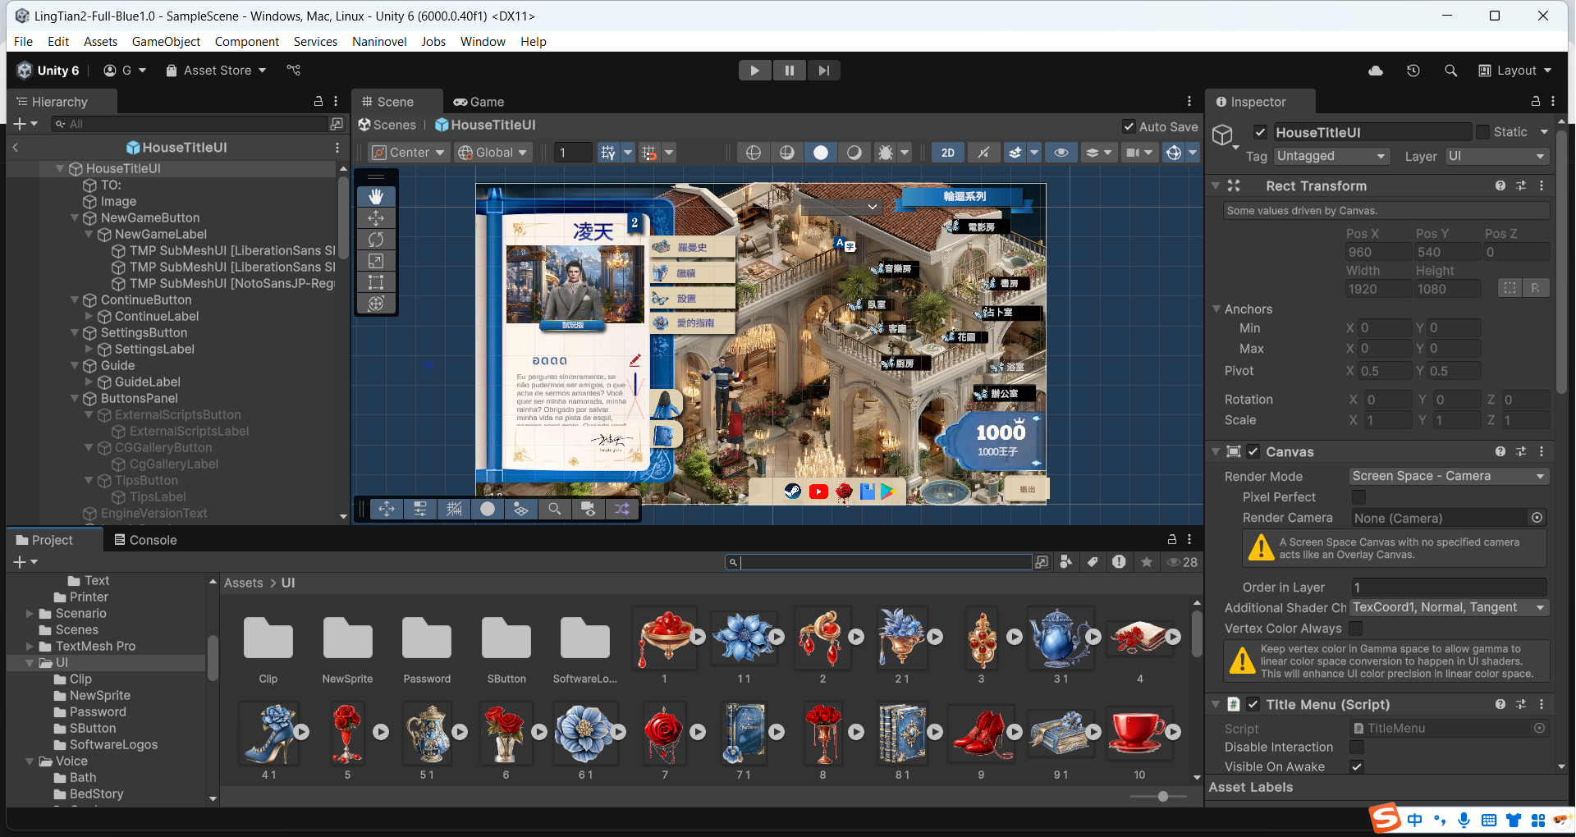Image resolution: width=1576 pixels, height=837 pixels.
Task: Open the Undo History icon
Action: [1413, 71]
